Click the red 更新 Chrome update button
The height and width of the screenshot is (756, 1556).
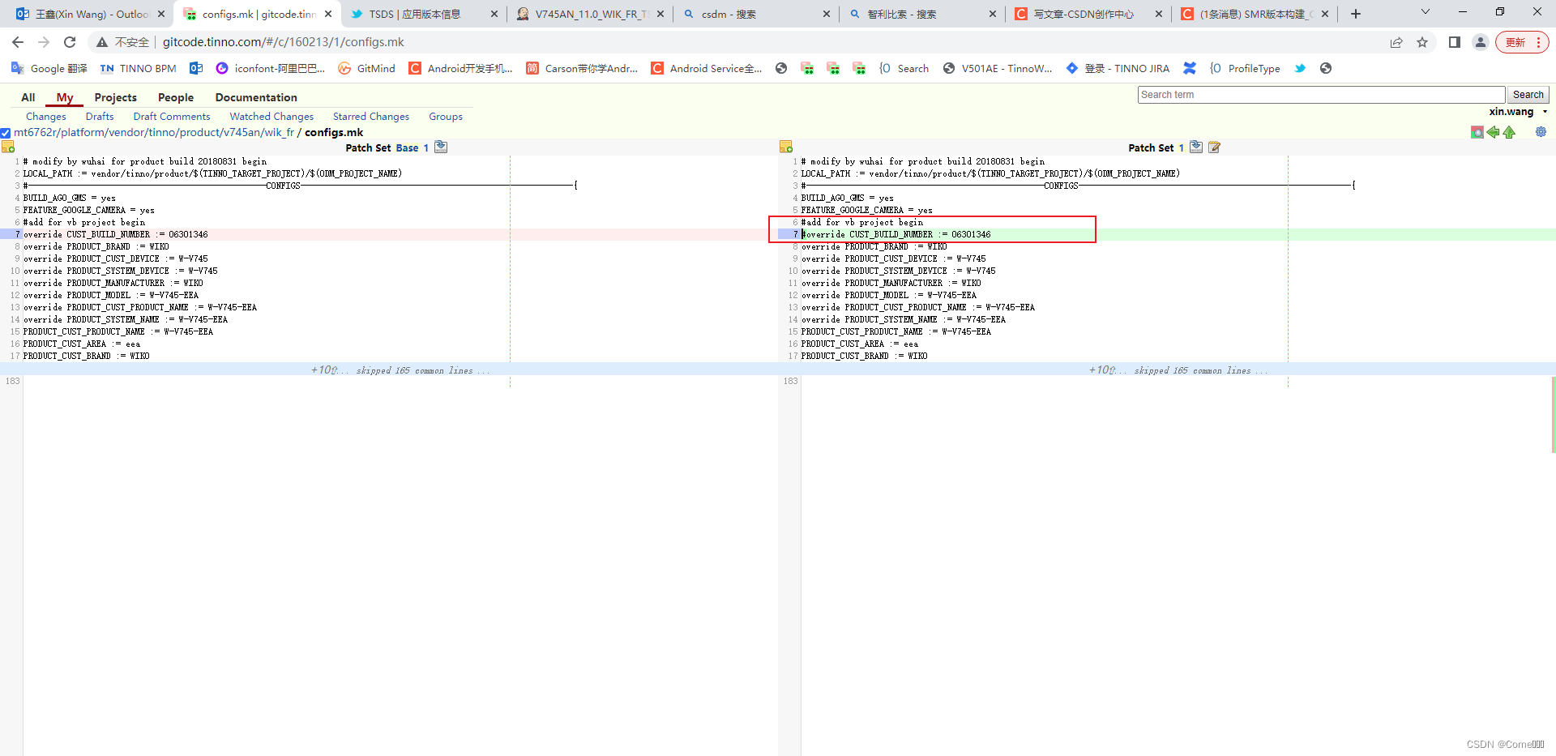(x=1523, y=42)
